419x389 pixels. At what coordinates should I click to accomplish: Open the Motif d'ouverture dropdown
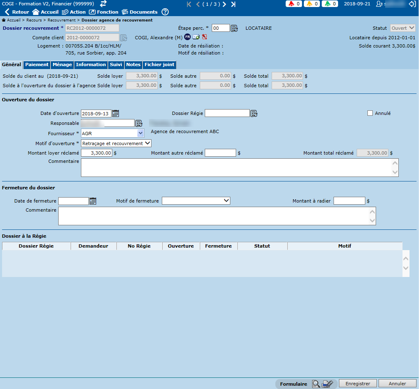pos(116,143)
